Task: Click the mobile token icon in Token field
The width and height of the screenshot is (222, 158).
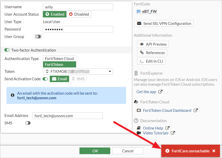Action: tap(47, 71)
